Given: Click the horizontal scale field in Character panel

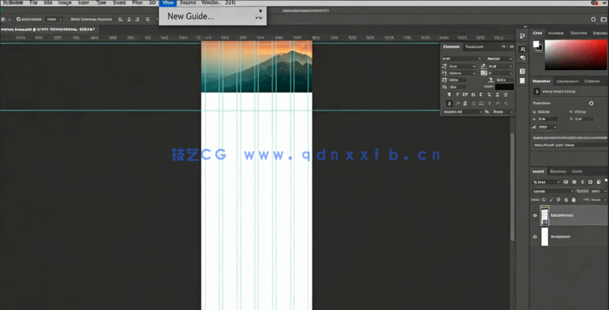Looking at the screenshot, I should [x=505, y=80].
